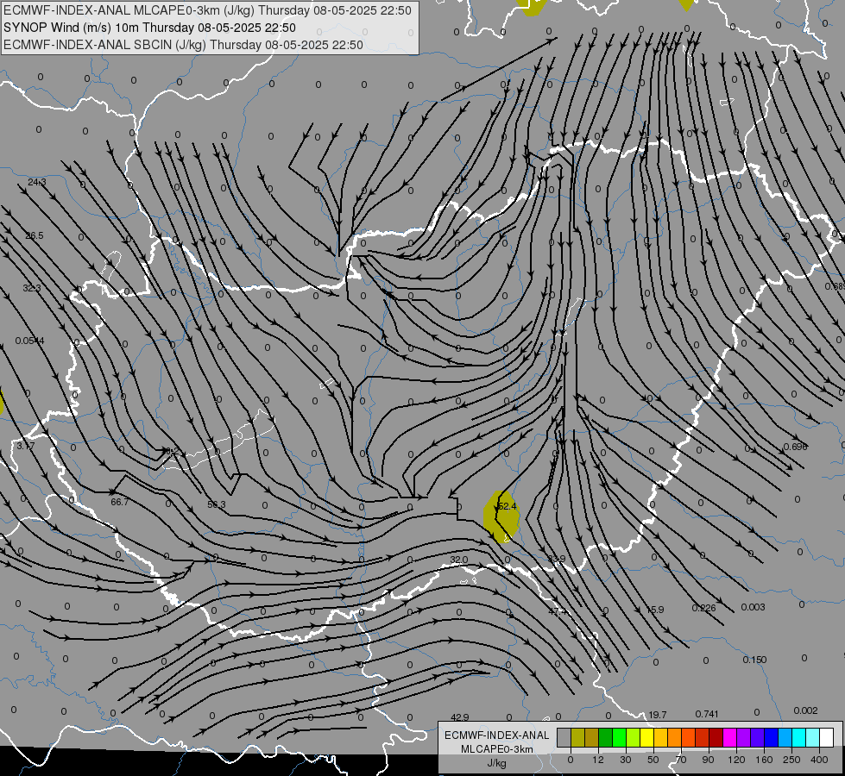The image size is (845, 776).
Task: Click the legend tick label '70'
Action: pyautogui.click(x=681, y=760)
